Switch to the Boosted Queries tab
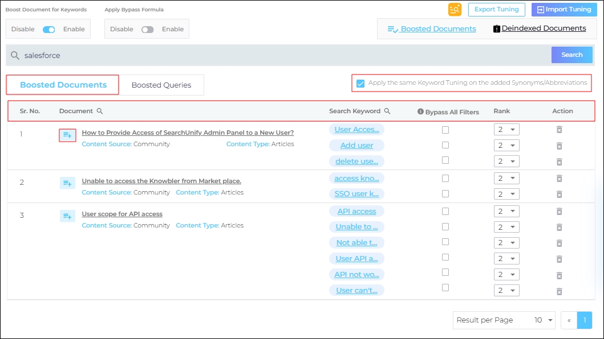This screenshot has height=339, width=604. [x=161, y=85]
